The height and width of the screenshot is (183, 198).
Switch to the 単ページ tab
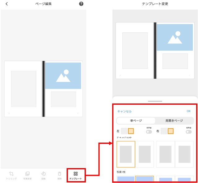pyautogui.click(x=136, y=121)
